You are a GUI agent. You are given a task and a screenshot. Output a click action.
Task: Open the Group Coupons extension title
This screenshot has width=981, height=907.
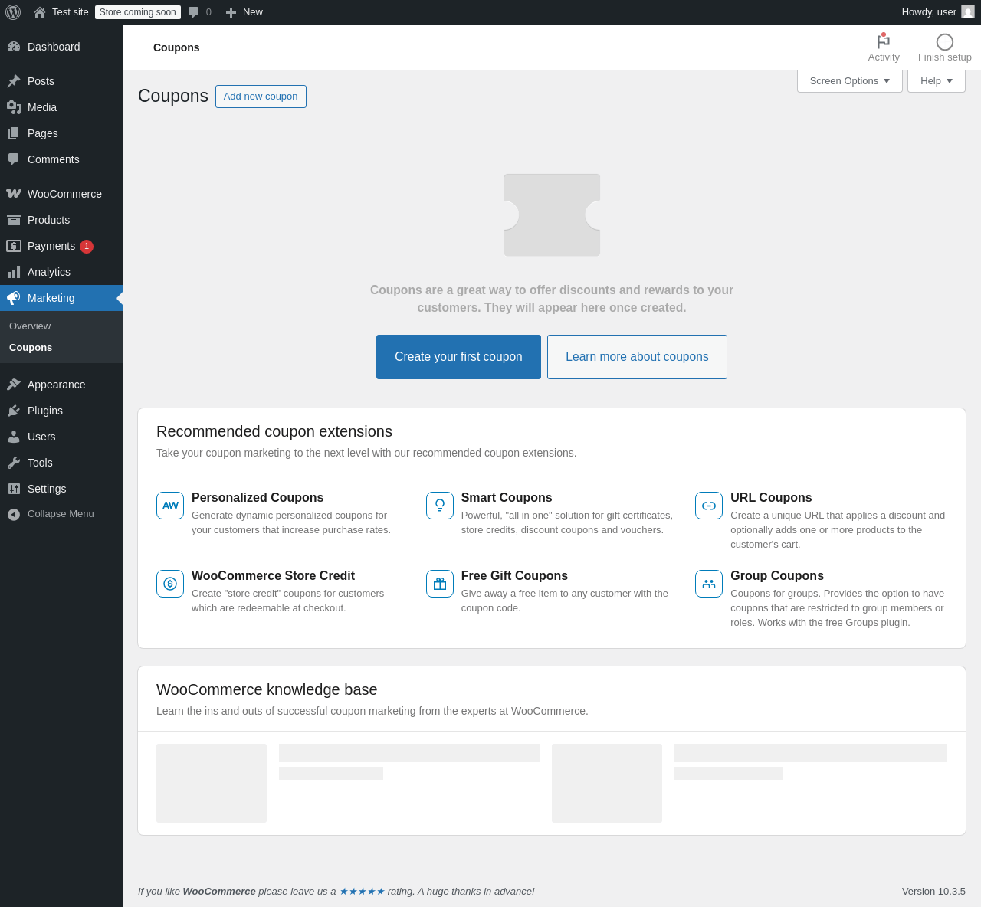coord(777,576)
